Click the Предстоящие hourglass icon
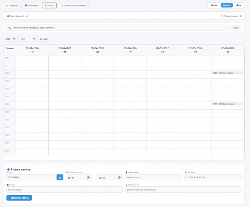 tap(222, 16)
